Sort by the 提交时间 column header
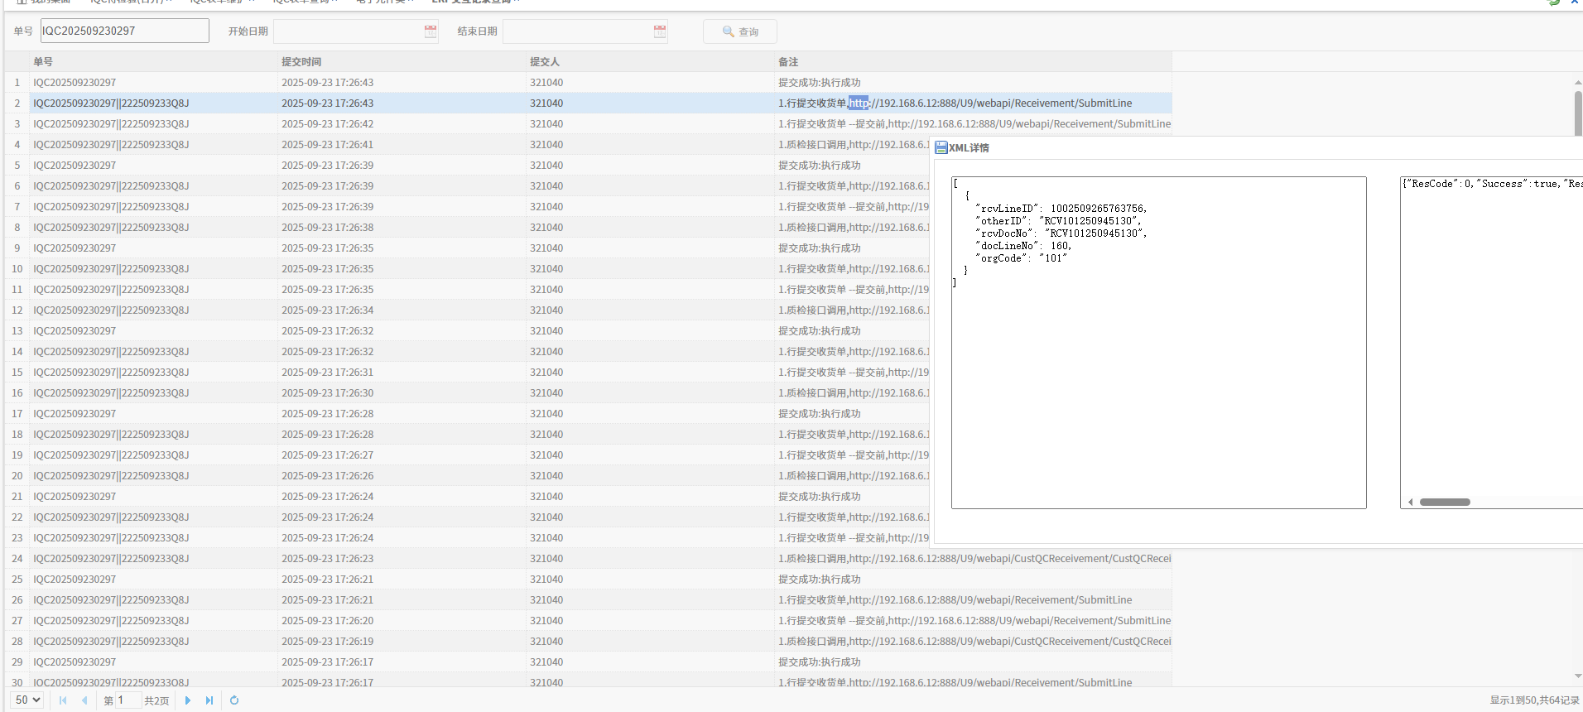1583x712 pixels. [301, 62]
